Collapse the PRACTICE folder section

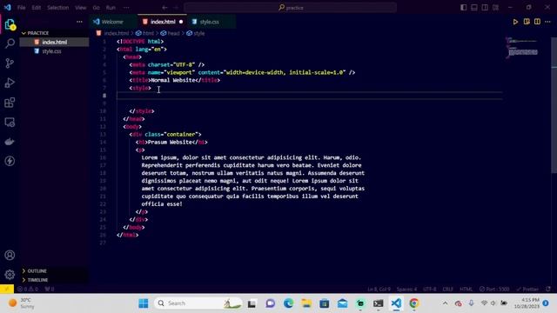(54, 33)
